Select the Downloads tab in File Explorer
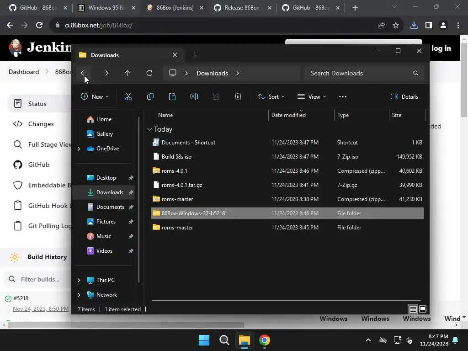This screenshot has height=351, width=468. point(128,55)
